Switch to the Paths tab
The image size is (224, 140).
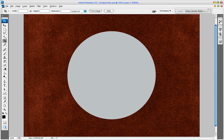point(200,11)
